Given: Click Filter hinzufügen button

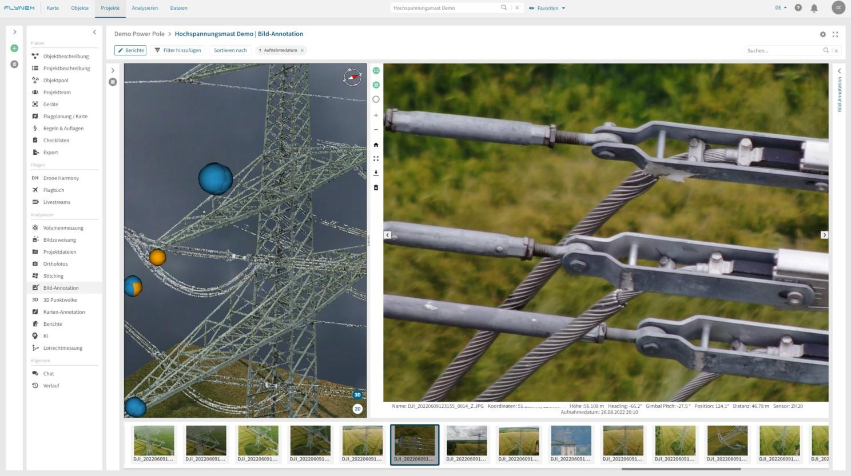Looking at the screenshot, I should pos(178,50).
